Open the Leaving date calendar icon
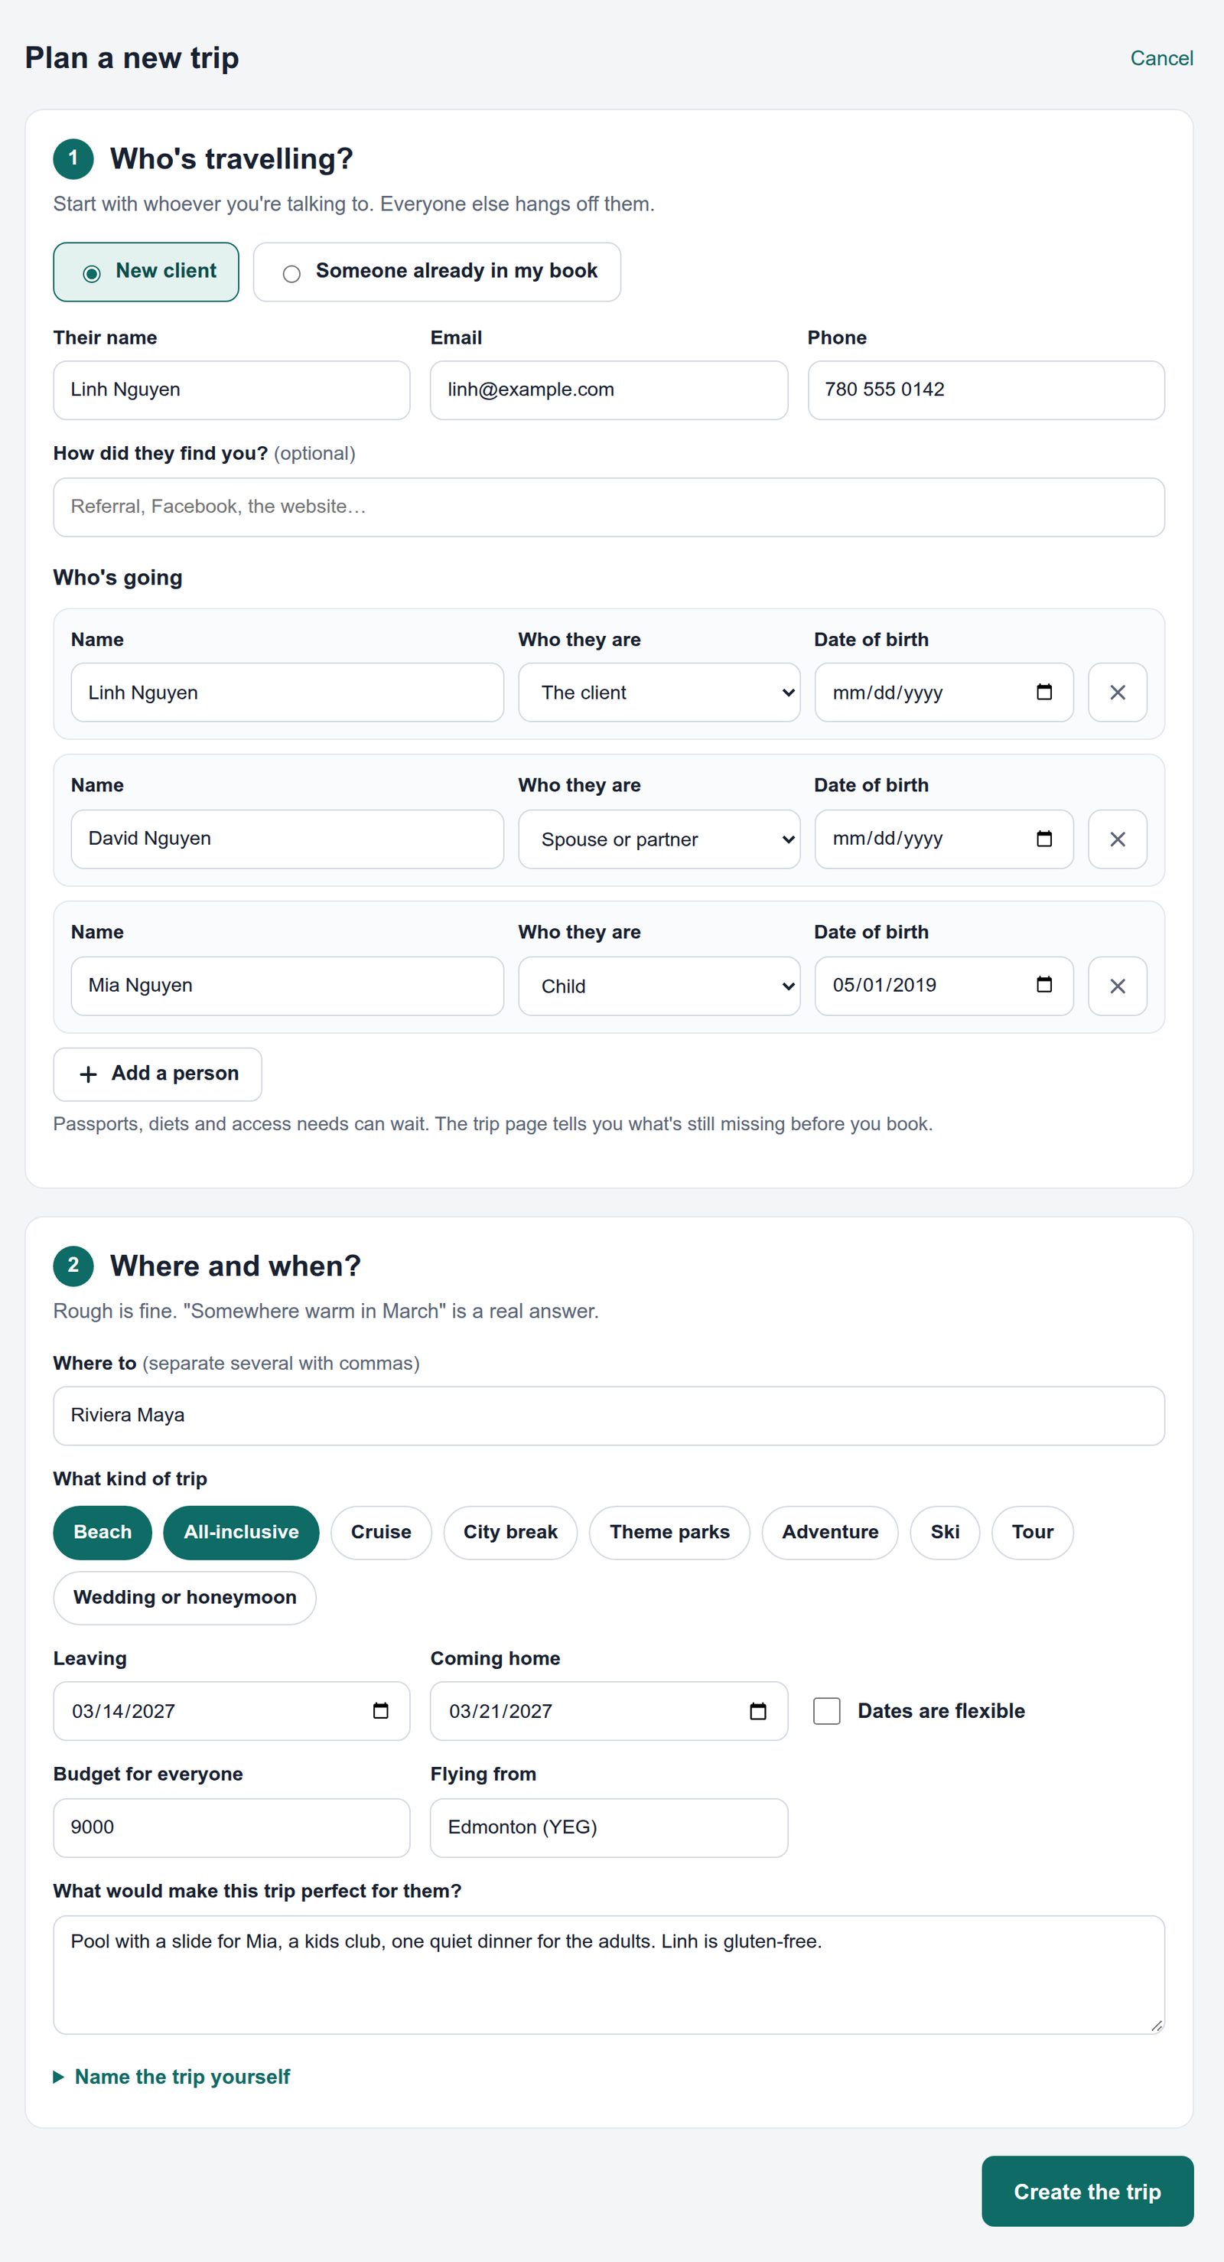Screen dimensions: 1224x2262 point(380,1710)
